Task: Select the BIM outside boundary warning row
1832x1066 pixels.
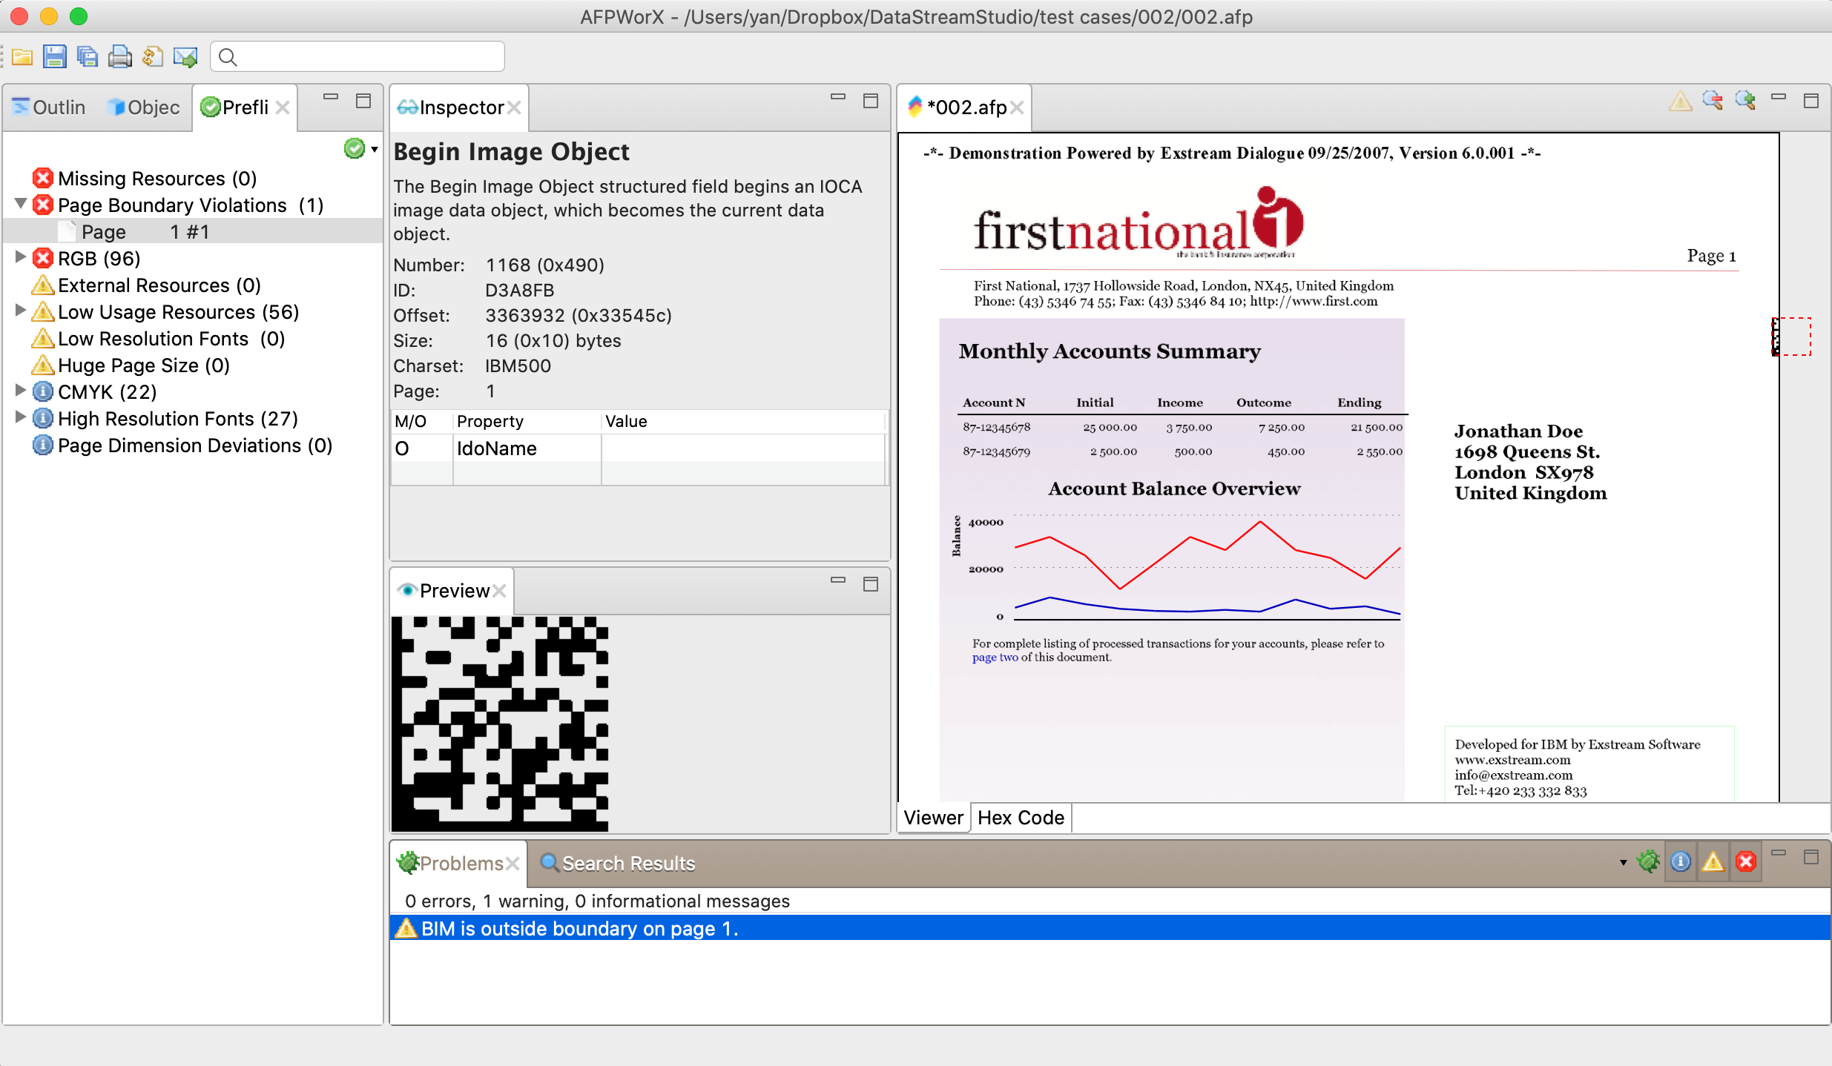Action: 579,929
